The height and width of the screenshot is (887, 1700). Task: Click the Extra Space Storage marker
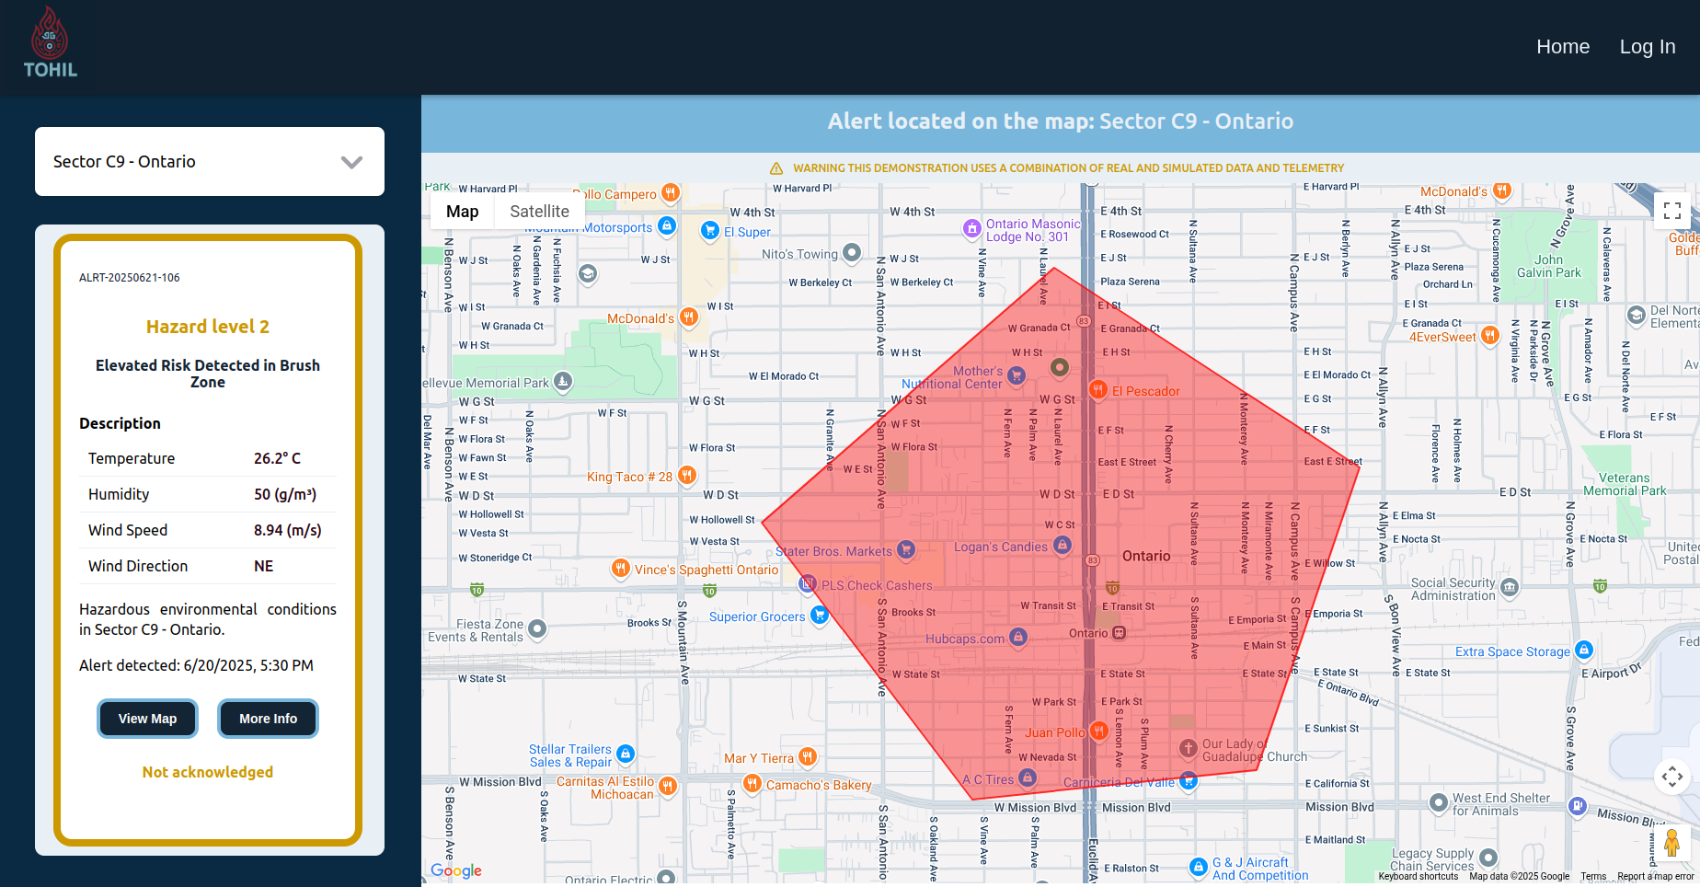pos(1583,650)
